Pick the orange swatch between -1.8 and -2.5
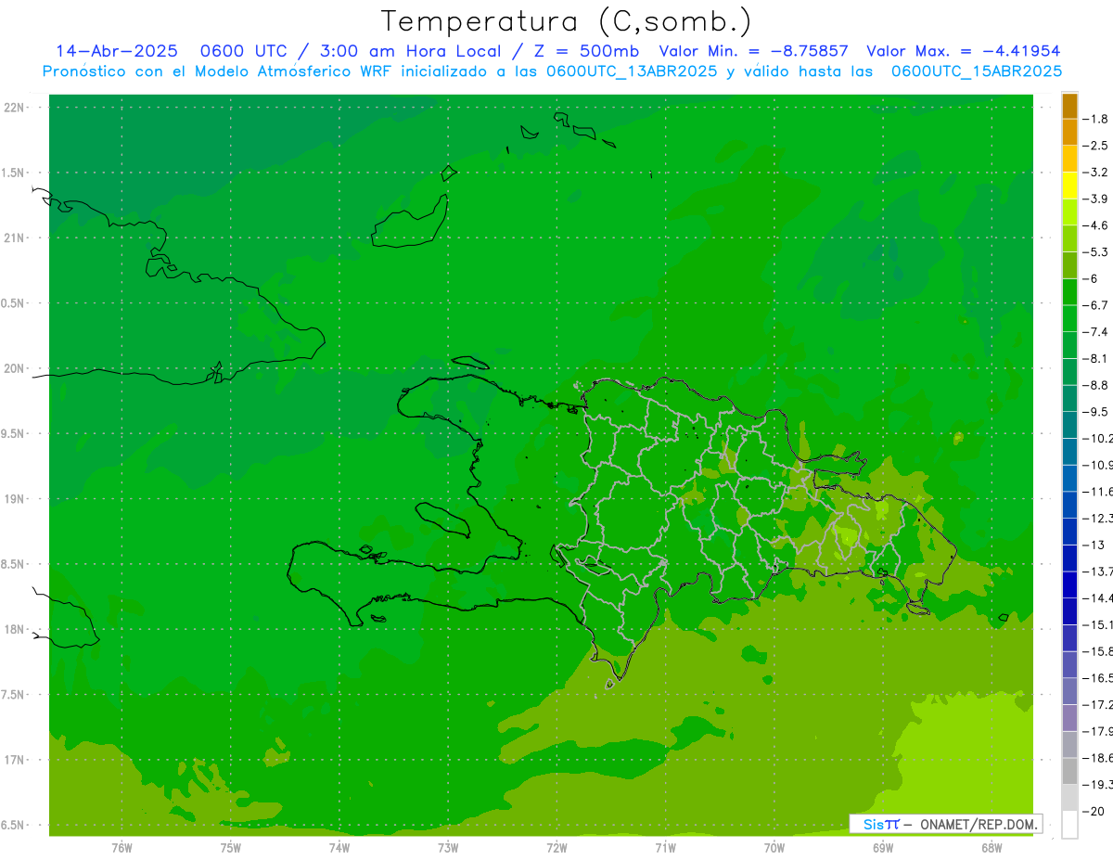 (1069, 133)
